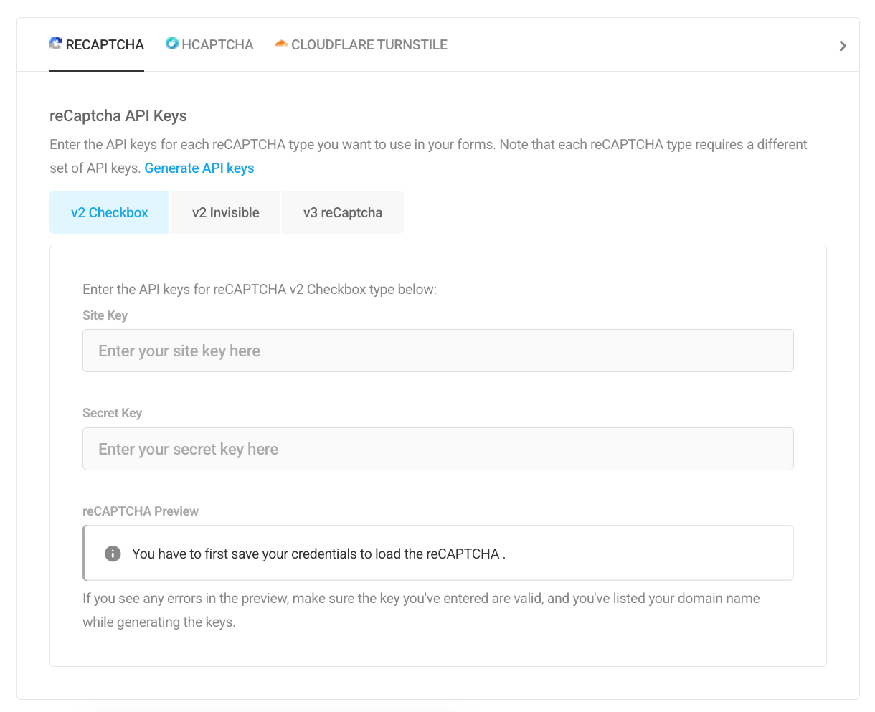
Task: Open the HCAPTCHA tab
Action: click(x=209, y=44)
